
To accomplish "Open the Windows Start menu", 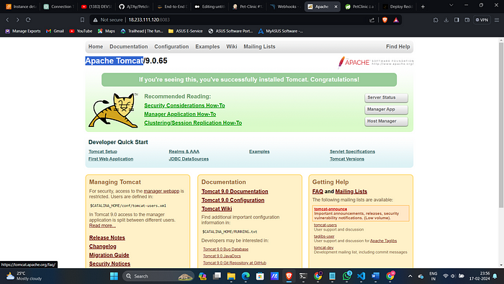I will [x=114, y=276].
